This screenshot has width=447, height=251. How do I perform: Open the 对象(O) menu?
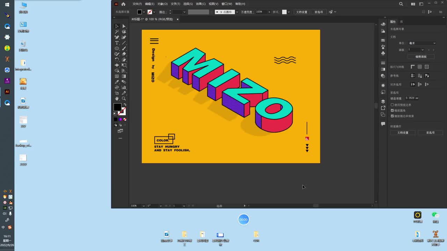(162, 4)
